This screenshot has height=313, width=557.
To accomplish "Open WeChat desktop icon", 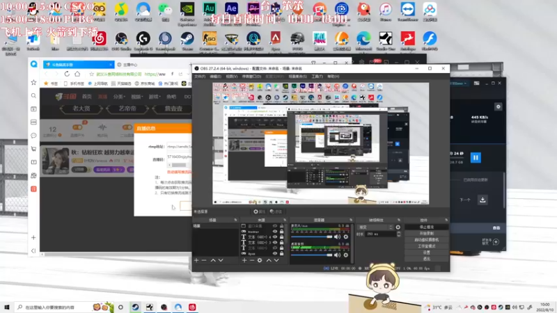I will (165, 10).
